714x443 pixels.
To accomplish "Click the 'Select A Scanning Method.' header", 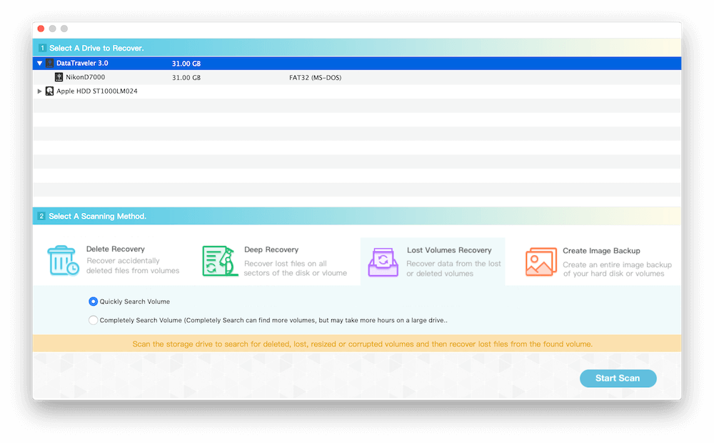I will pos(97,216).
